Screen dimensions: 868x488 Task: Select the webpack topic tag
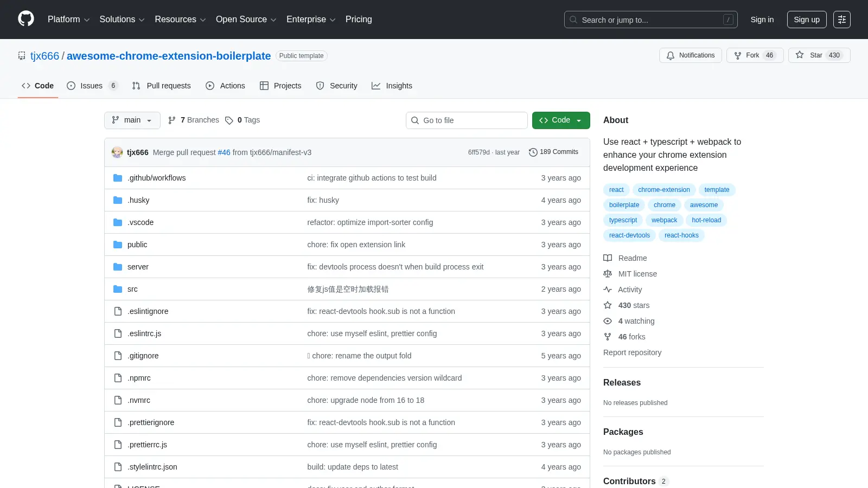[664, 220]
